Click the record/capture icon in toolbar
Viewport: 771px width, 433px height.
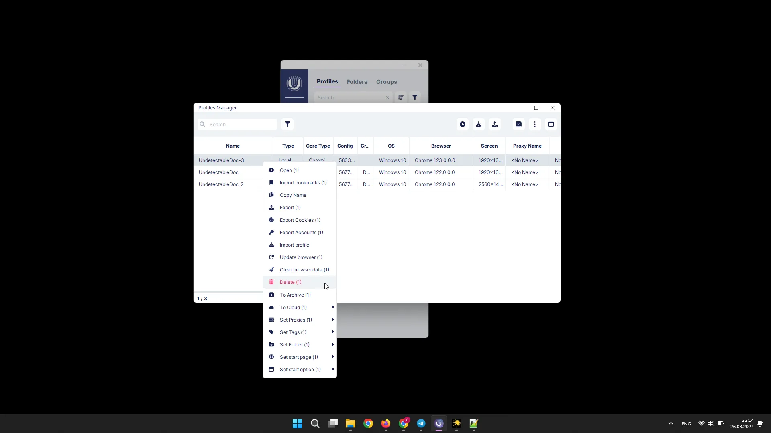tap(462, 124)
